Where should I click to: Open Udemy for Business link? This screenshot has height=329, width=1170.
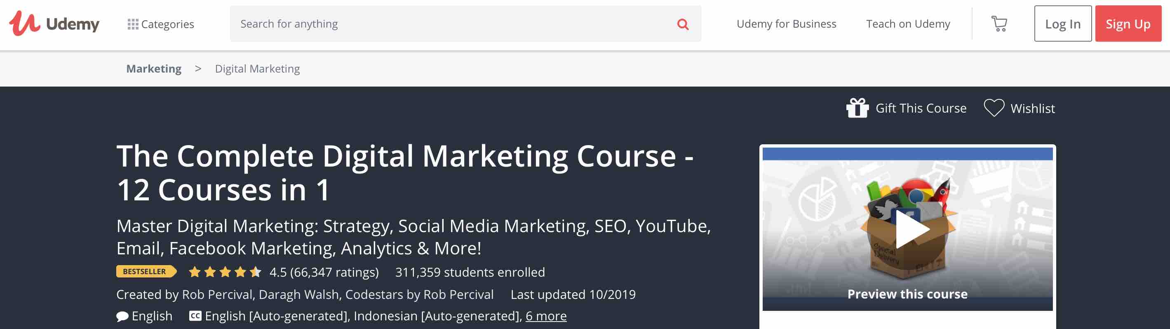(x=786, y=23)
